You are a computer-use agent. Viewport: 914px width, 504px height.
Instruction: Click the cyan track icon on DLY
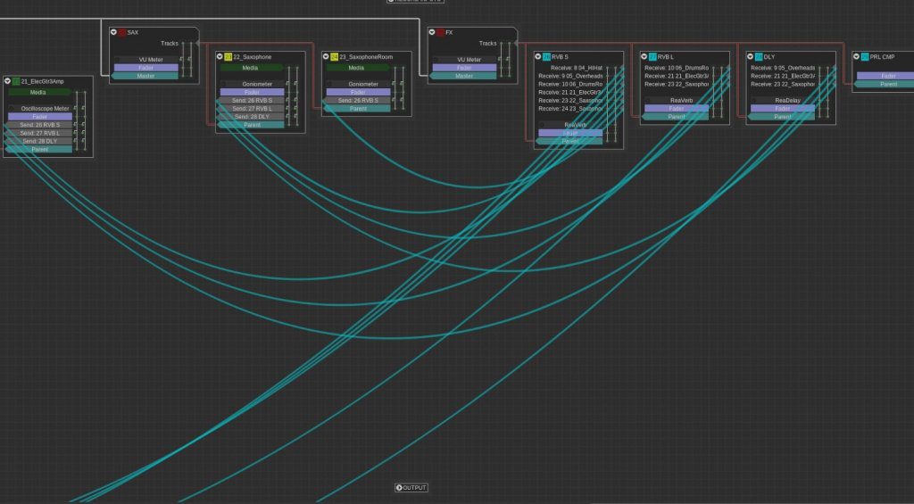[x=759, y=56]
